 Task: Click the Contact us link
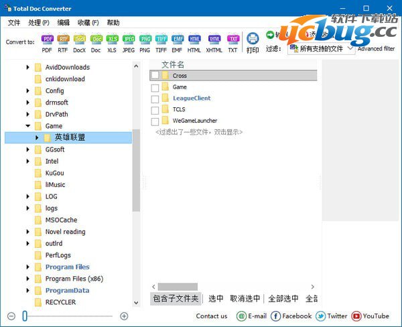coord(212,316)
